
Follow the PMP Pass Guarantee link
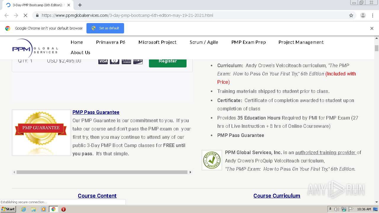pyautogui.click(x=96, y=112)
